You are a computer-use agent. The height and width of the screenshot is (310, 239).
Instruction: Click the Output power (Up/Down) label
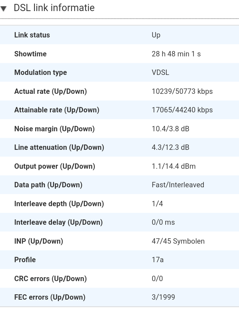coord(54,166)
